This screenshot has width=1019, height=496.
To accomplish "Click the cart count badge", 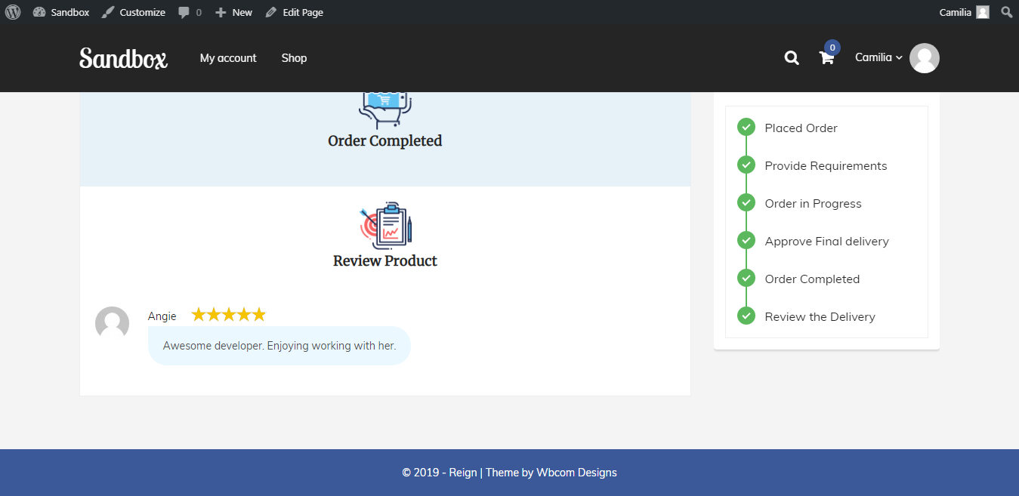I will (832, 48).
